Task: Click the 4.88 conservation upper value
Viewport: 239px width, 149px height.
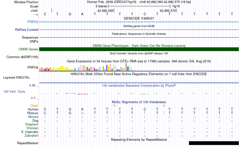Action: (x=32, y=85)
